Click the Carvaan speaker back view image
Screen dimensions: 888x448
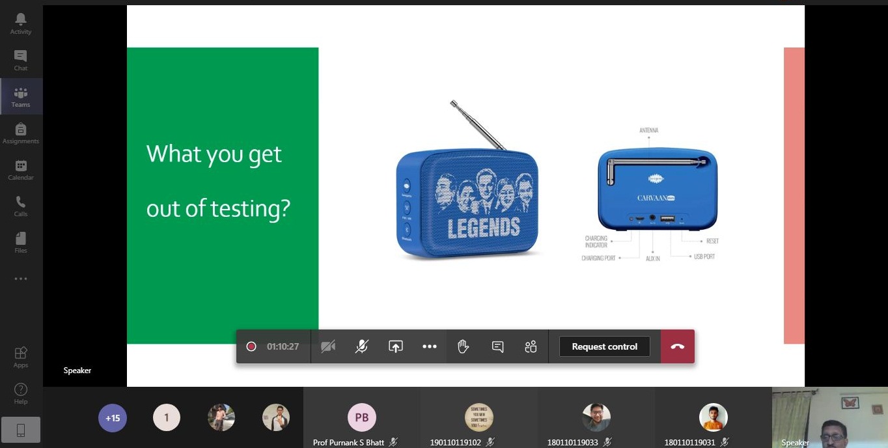(x=658, y=189)
